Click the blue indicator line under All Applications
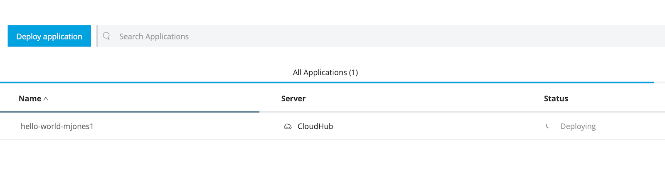 pyautogui.click(x=327, y=82)
